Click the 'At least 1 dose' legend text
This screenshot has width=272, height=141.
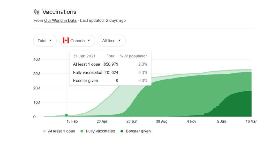click(x=62, y=131)
